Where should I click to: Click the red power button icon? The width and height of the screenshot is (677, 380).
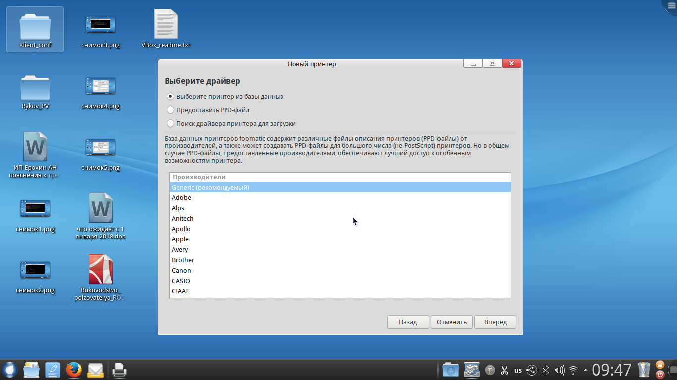tap(660, 375)
